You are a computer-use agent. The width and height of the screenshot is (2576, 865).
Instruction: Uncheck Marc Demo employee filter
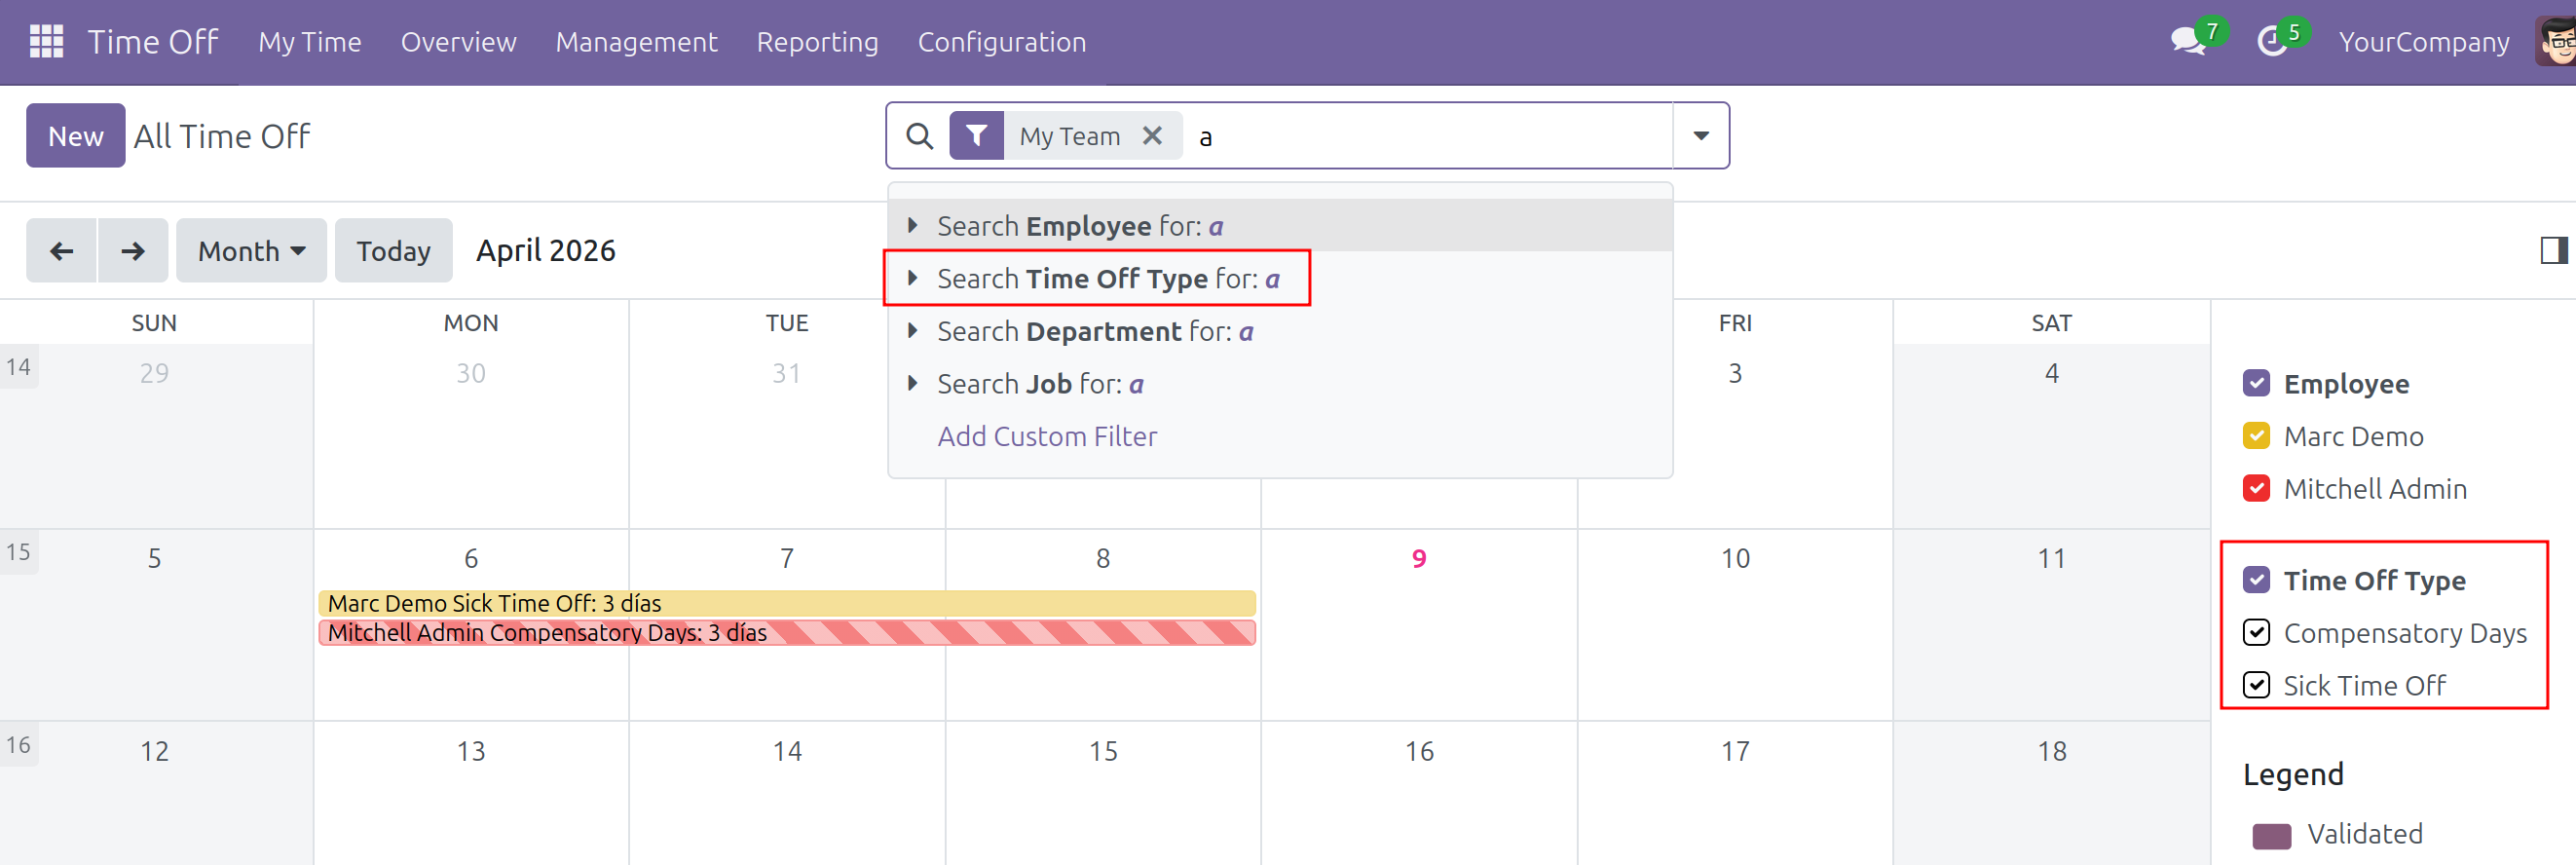click(2256, 436)
